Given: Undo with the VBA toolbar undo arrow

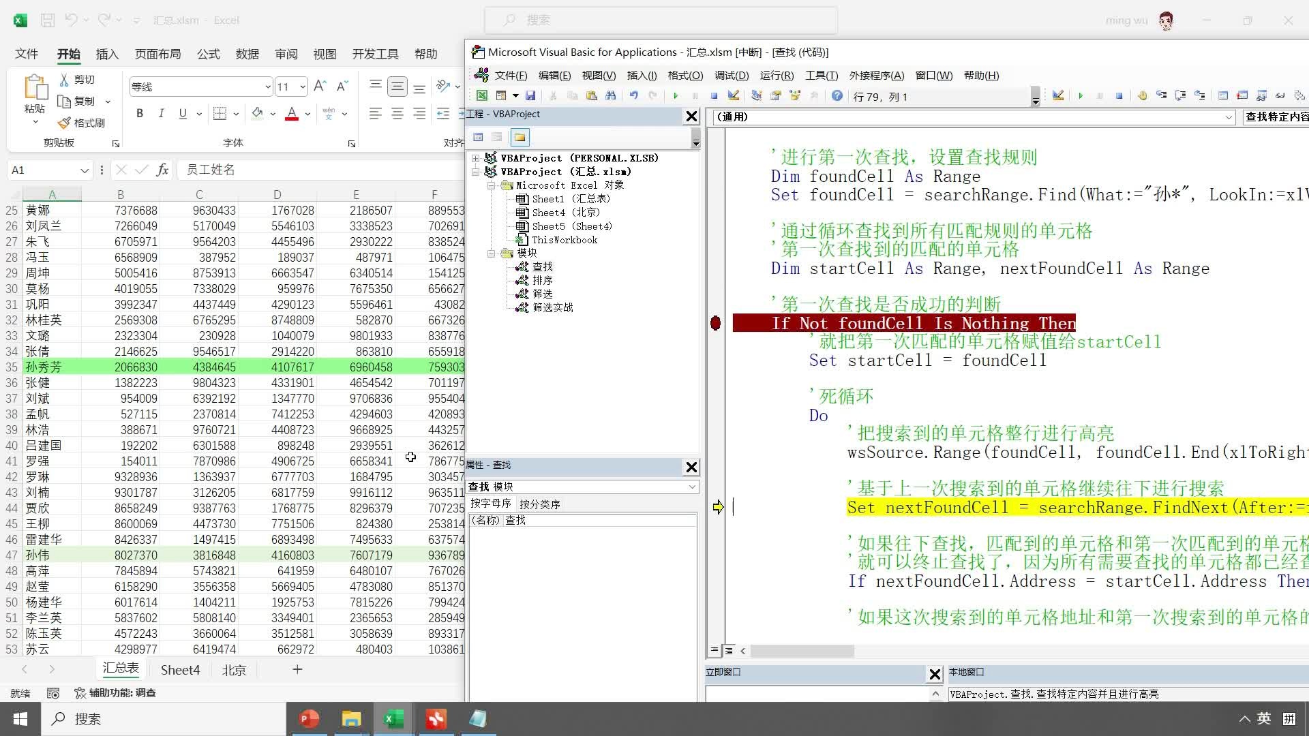Looking at the screenshot, I should click(x=634, y=96).
